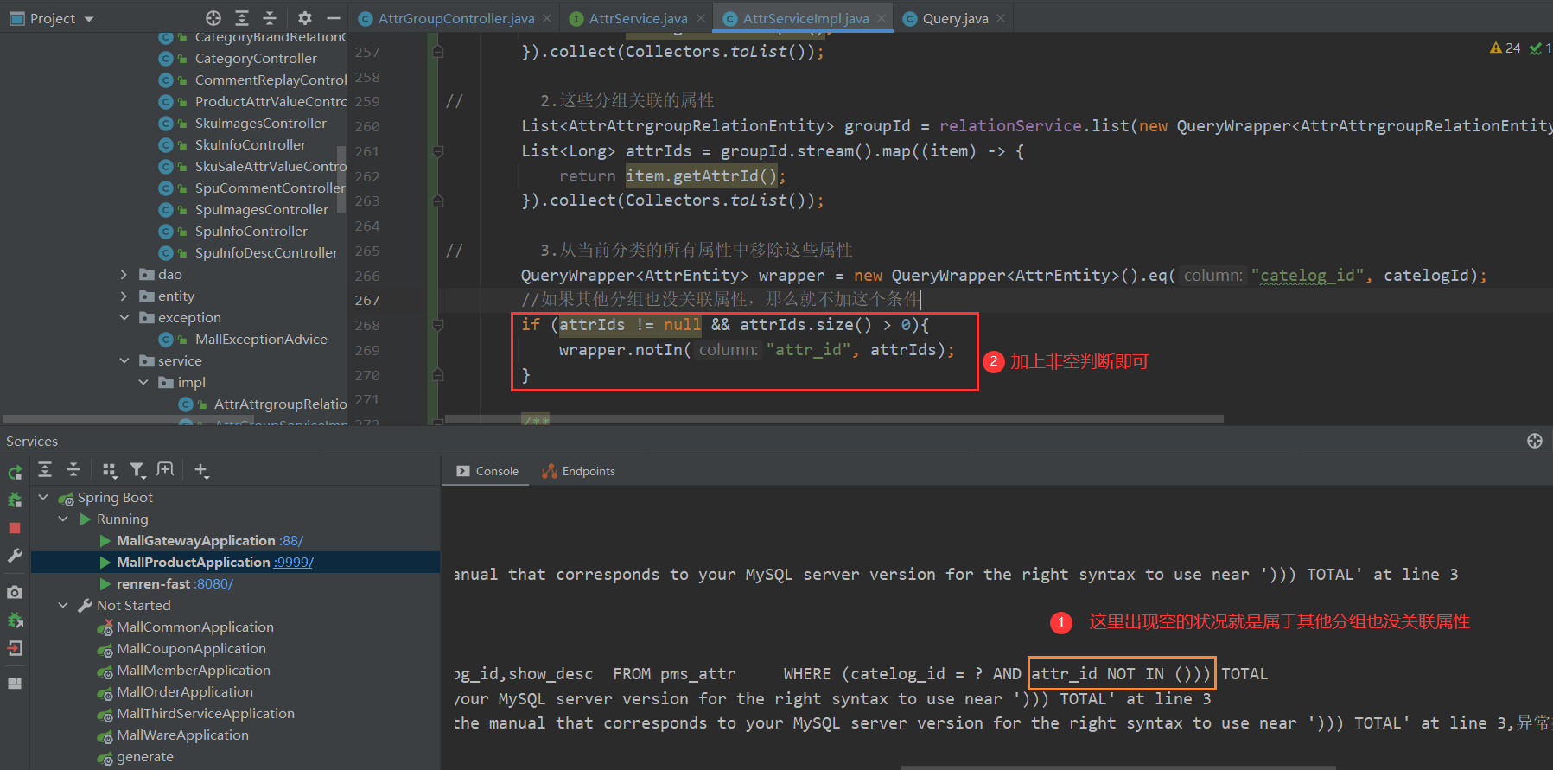
Task: Close the Query.java tab
Action: [x=1001, y=18]
